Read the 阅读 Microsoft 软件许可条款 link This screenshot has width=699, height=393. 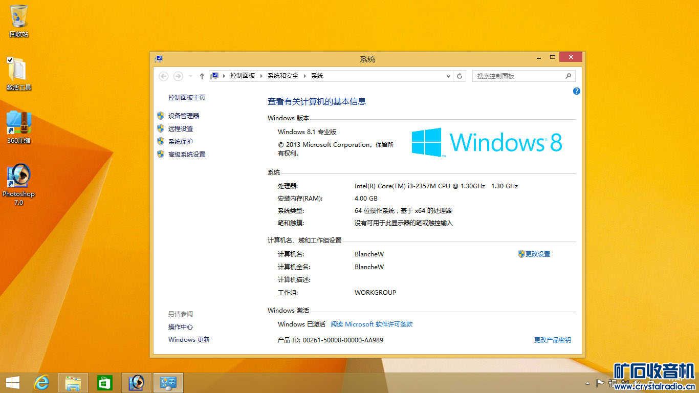point(372,324)
